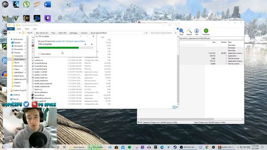Pause the file move operation
Image resolution: width=267 pixels, height=150 pixels.
pyautogui.click(x=85, y=44)
